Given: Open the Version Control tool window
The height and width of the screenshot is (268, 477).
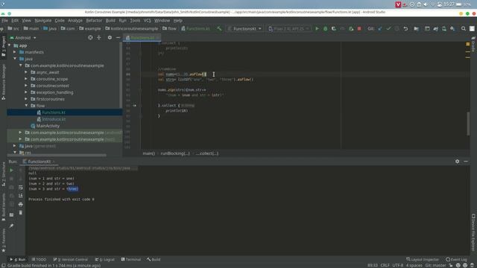Looking at the screenshot, I should tap(71, 259).
